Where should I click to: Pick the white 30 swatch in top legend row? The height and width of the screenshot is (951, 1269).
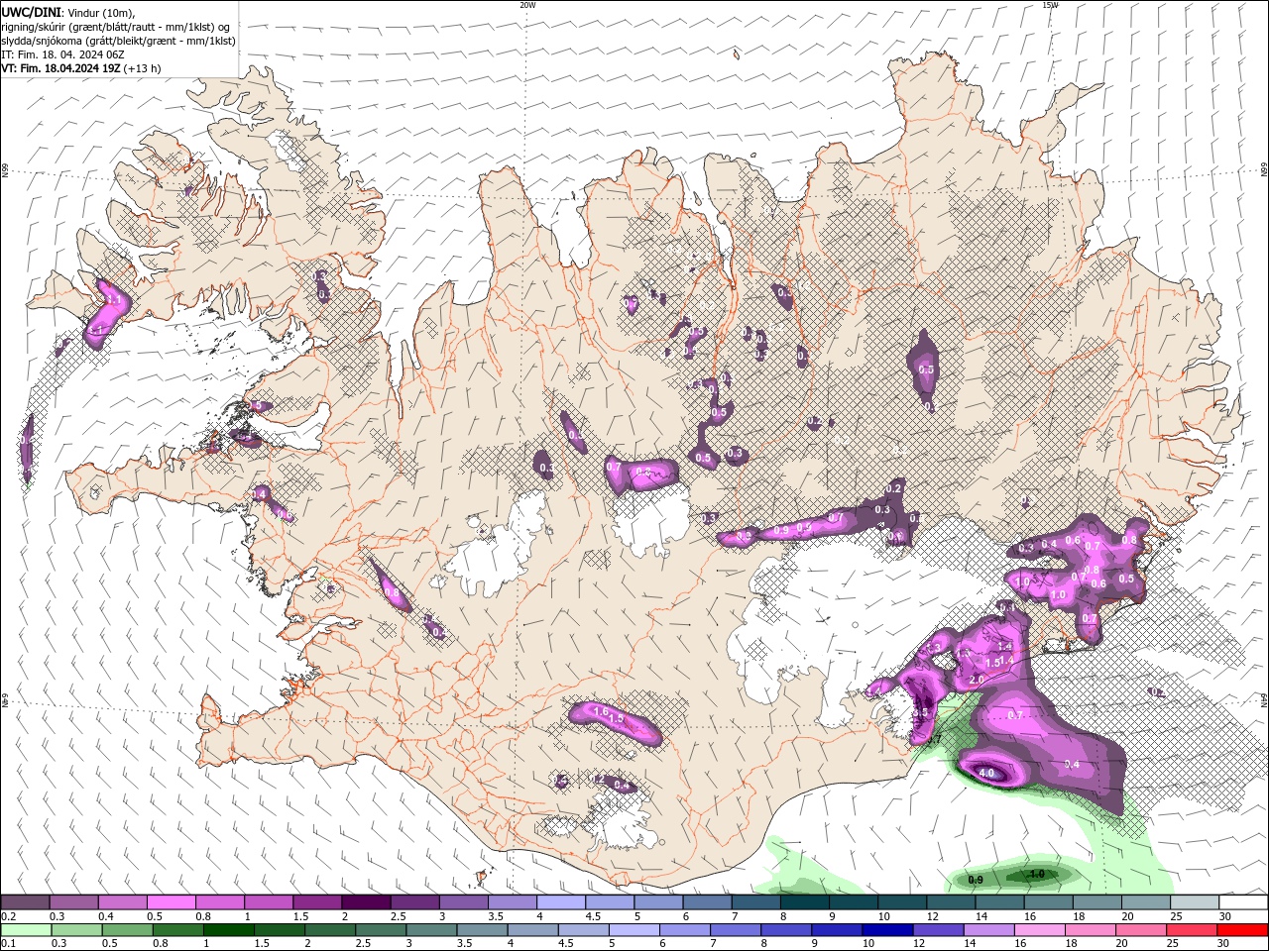tap(1243, 902)
